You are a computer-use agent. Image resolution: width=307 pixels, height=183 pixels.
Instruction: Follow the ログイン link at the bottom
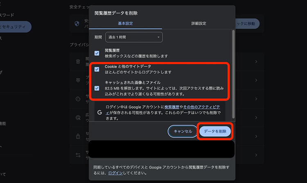pos(115,173)
